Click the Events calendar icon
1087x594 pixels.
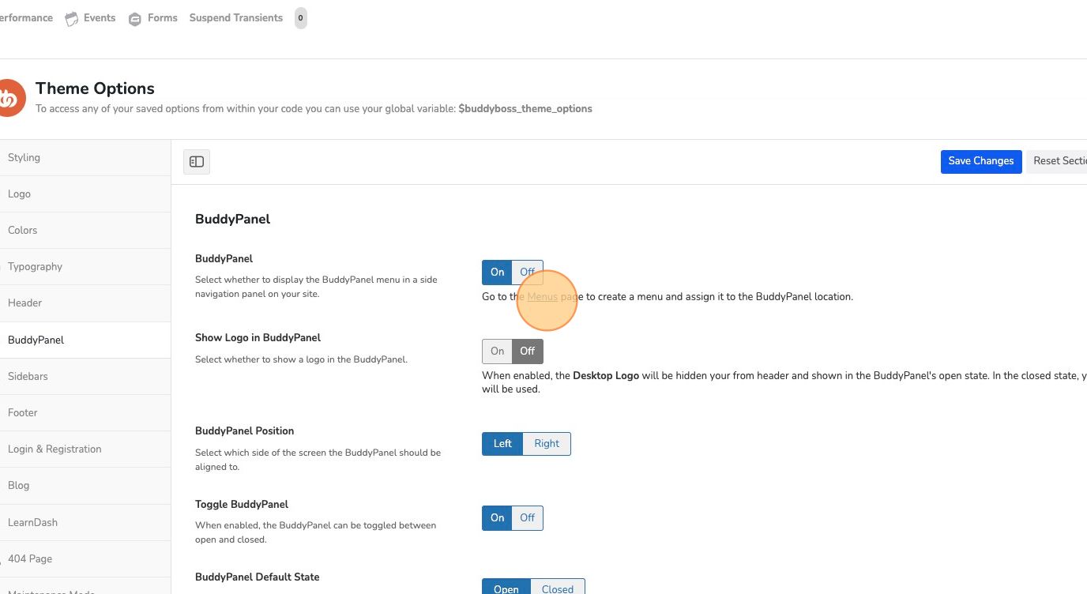click(72, 18)
